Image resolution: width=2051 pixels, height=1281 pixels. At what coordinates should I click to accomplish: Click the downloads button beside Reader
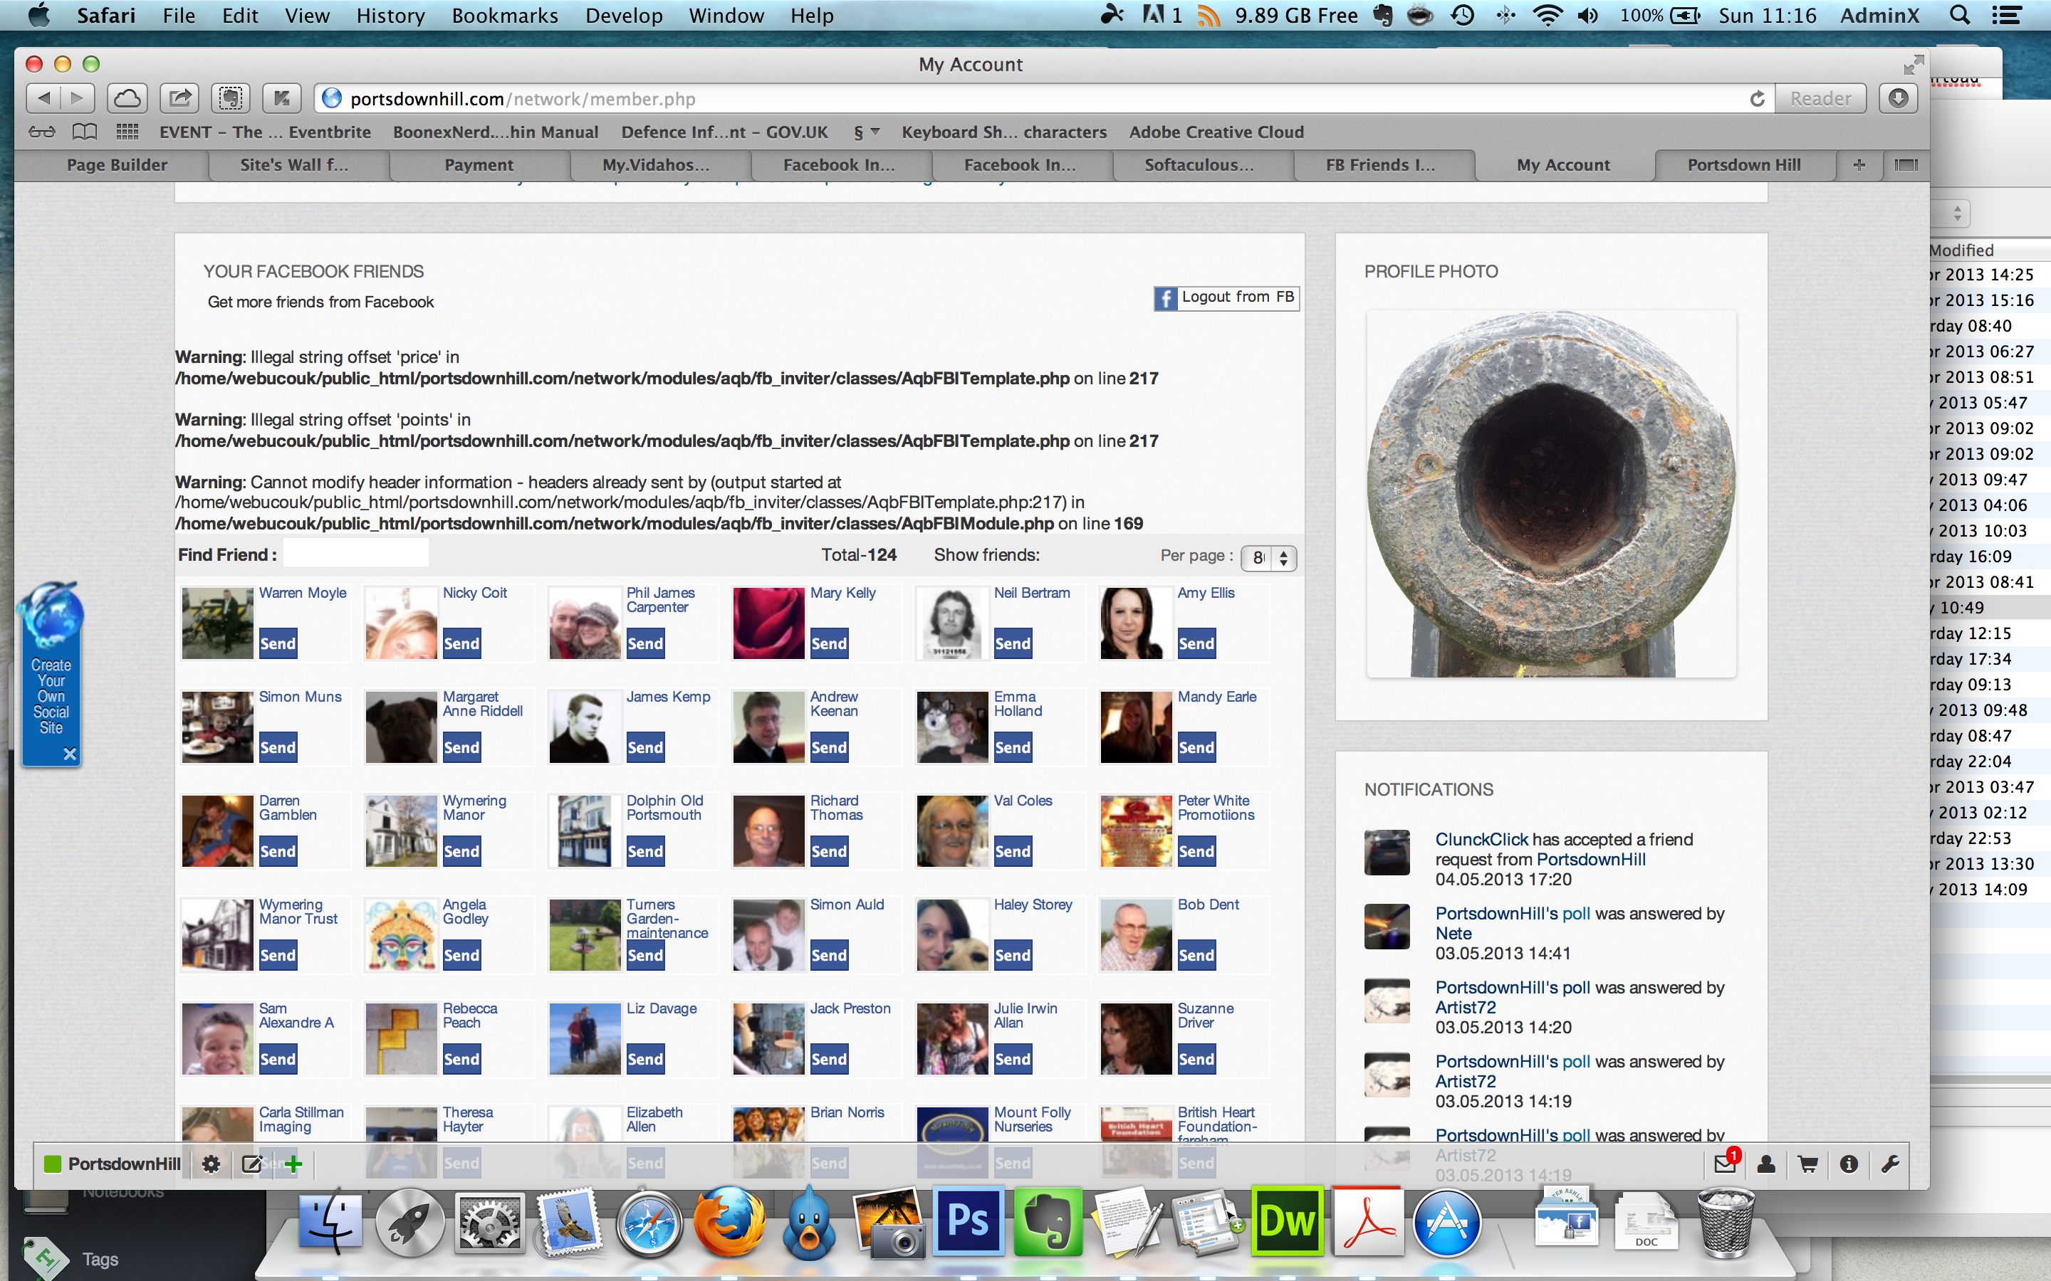point(1899,98)
